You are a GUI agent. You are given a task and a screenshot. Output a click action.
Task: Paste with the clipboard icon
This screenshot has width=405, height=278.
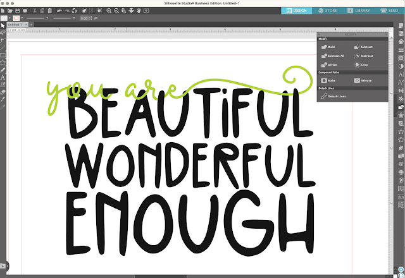pyautogui.click(x=50, y=11)
